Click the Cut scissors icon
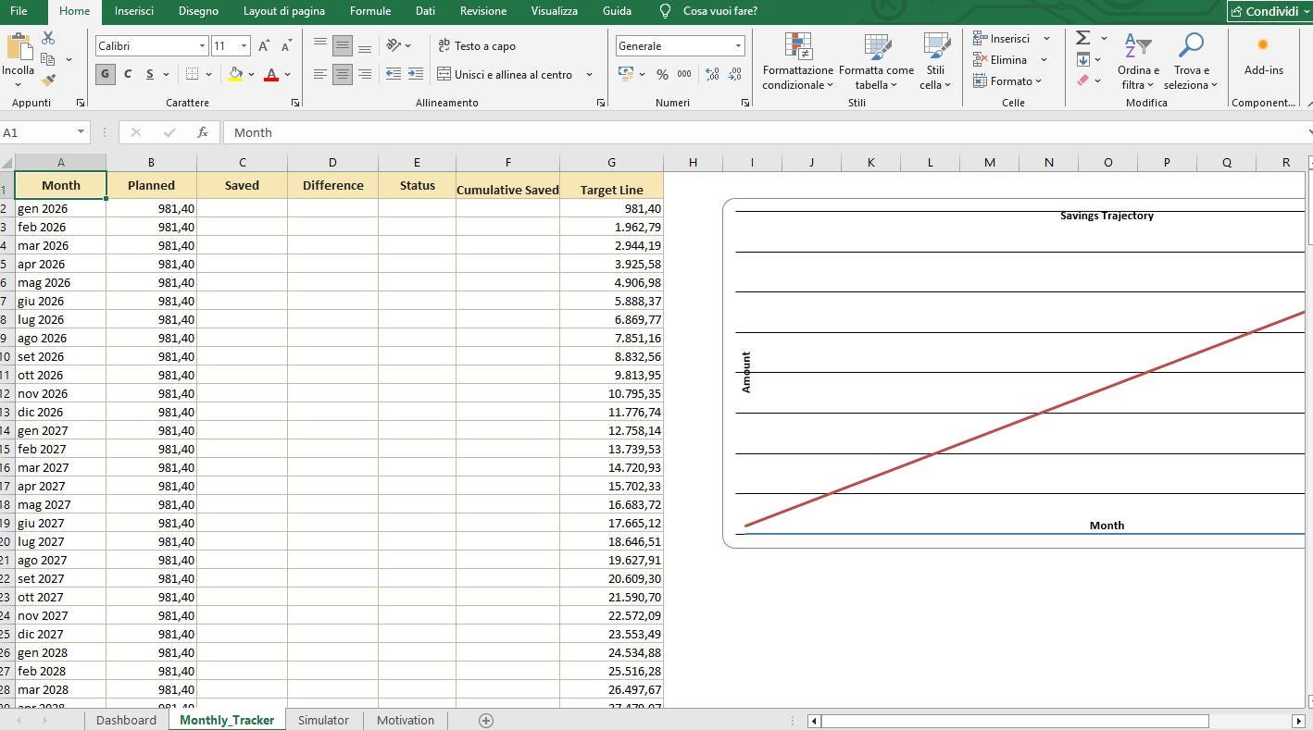1313x730 pixels. (x=48, y=38)
